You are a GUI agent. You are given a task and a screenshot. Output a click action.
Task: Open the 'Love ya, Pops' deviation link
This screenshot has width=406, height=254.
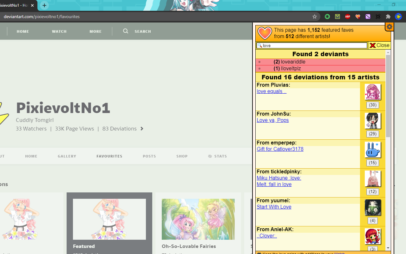pyautogui.click(x=272, y=120)
